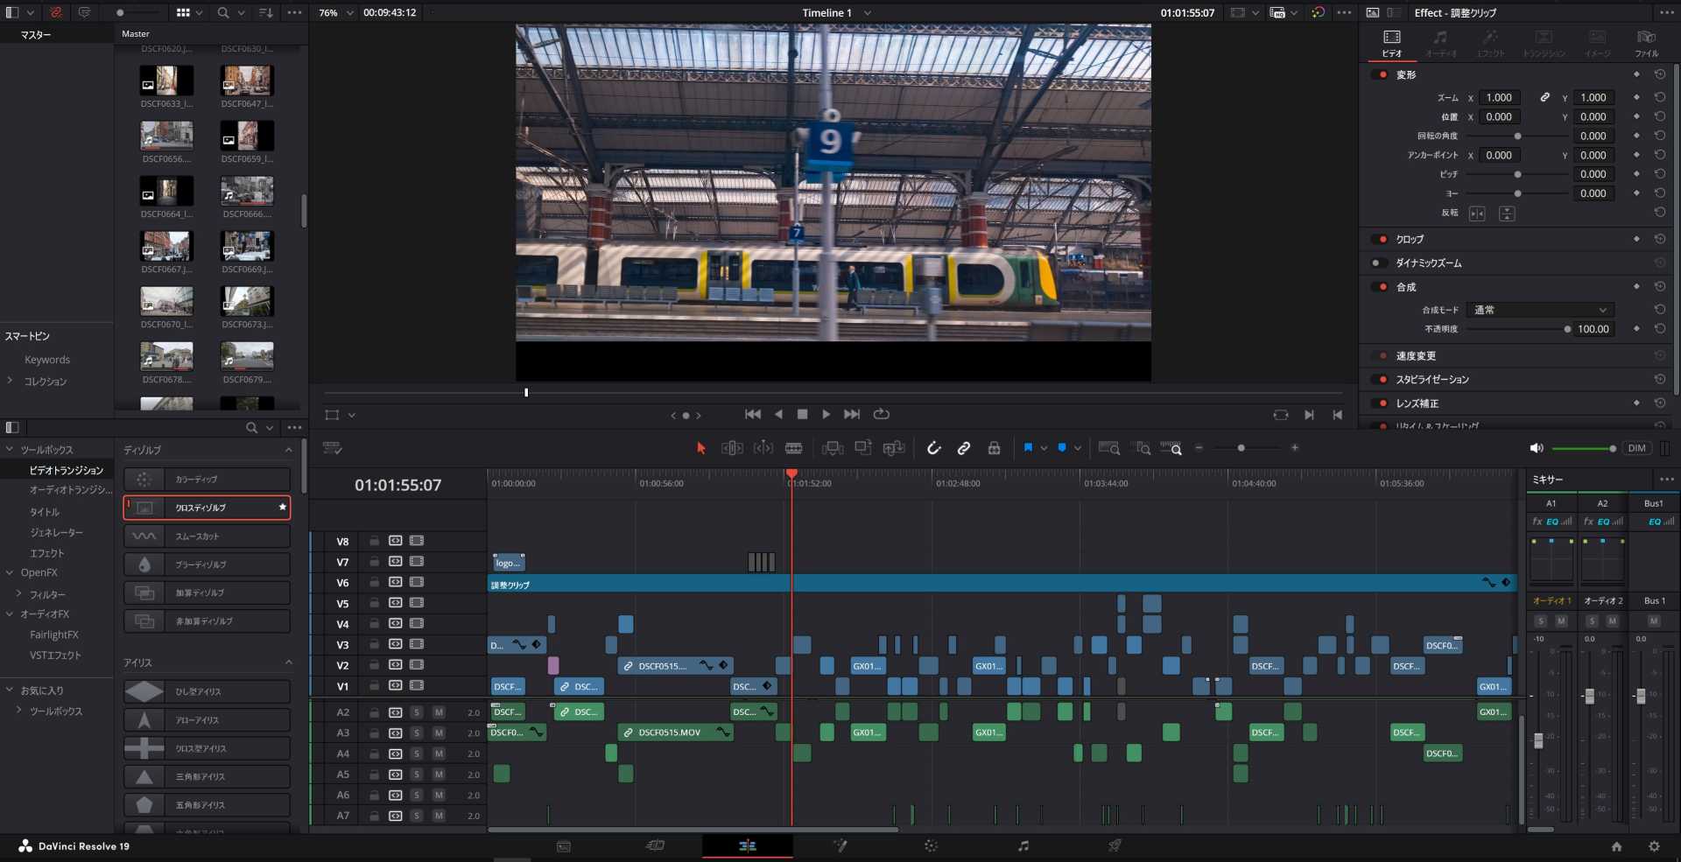Open the Media page icon
Screen dimensions: 1681x862
(x=564, y=845)
